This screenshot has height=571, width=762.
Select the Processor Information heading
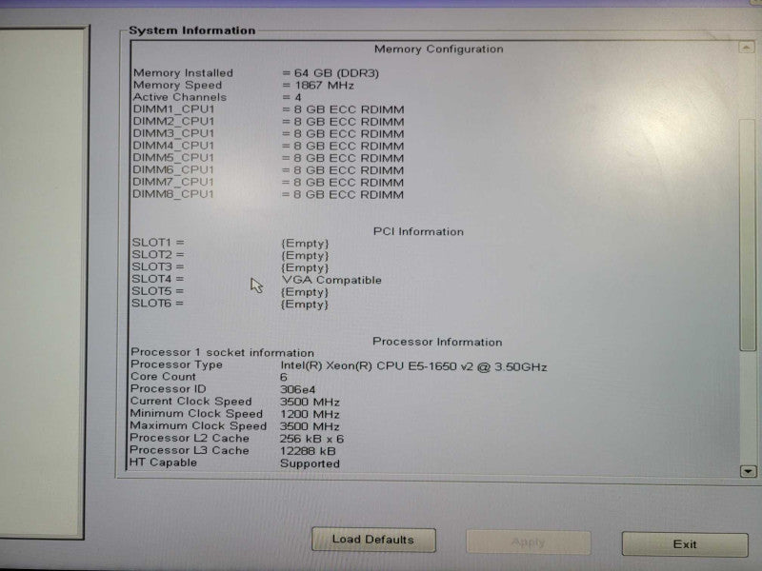[437, 342]
